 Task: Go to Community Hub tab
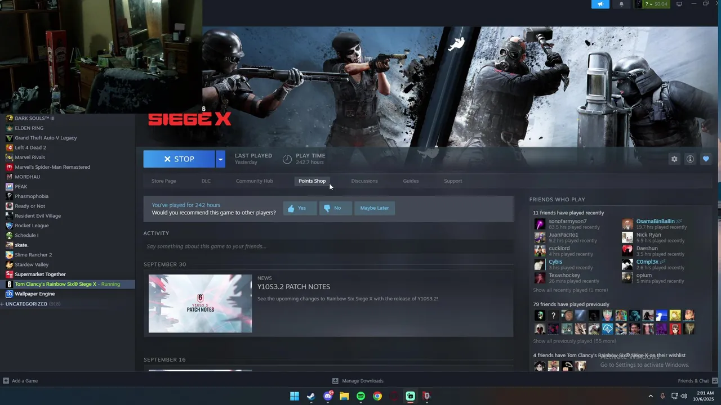click(255, 181)
